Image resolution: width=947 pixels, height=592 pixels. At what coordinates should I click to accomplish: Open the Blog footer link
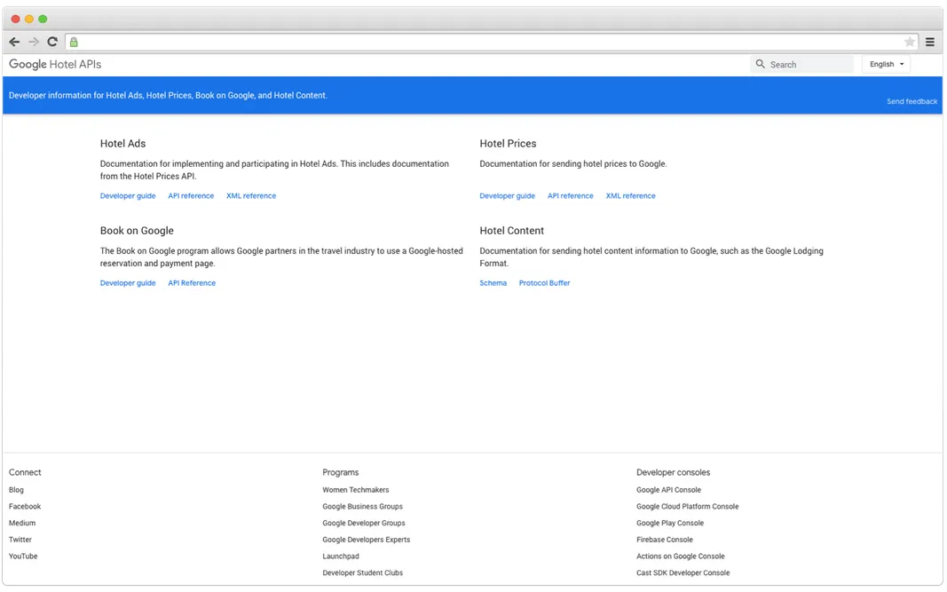[x=16, y=490]
